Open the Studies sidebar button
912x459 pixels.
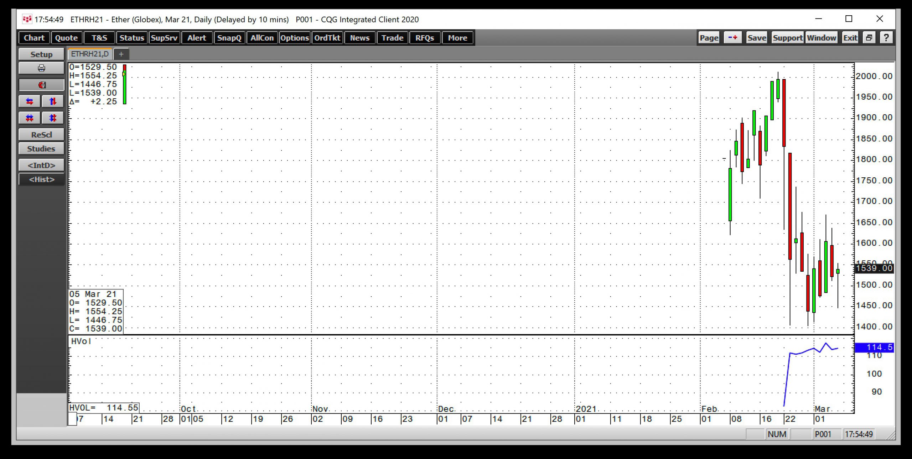click(41, 148)
